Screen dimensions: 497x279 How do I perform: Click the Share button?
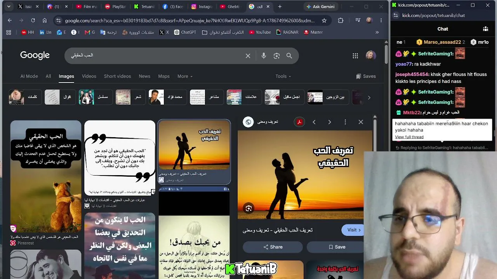click(273, 247)
